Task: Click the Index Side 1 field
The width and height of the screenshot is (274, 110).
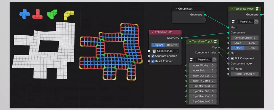Action: tap(203, 71)
